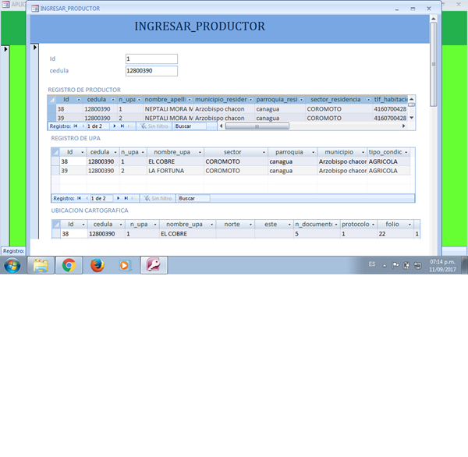
Task: Click the cedula input field 12800390
Action: pyautogui.click(x=151, y=71)
